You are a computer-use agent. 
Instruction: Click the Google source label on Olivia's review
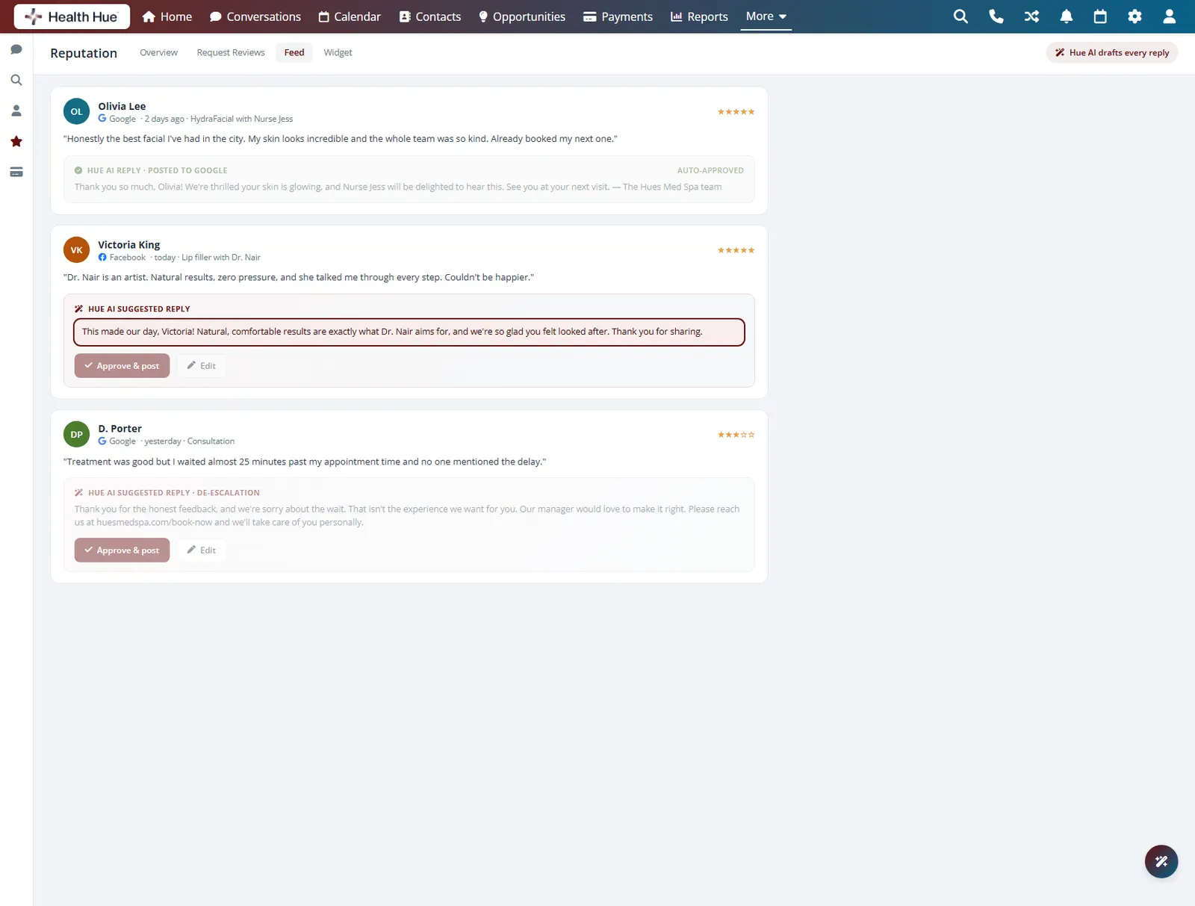117,119
